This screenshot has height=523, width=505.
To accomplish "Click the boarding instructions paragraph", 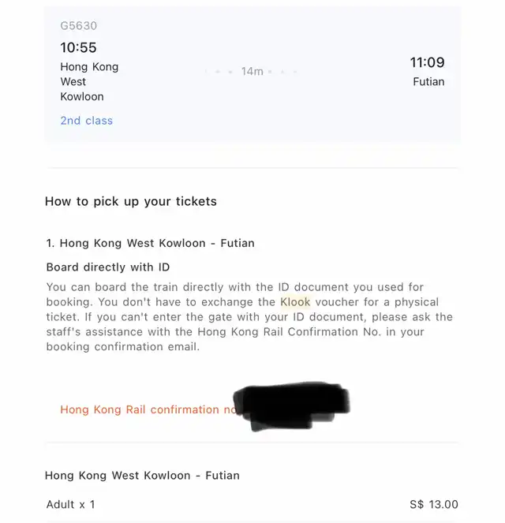I will pyautogui.click(x=249, y=317).
